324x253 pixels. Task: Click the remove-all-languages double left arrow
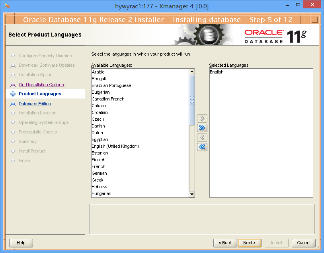coord(202,147)
